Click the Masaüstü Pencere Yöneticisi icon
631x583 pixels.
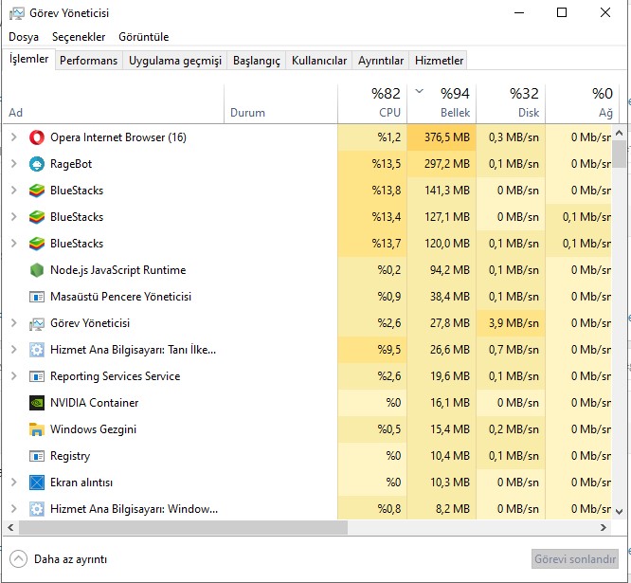point(37,297)
